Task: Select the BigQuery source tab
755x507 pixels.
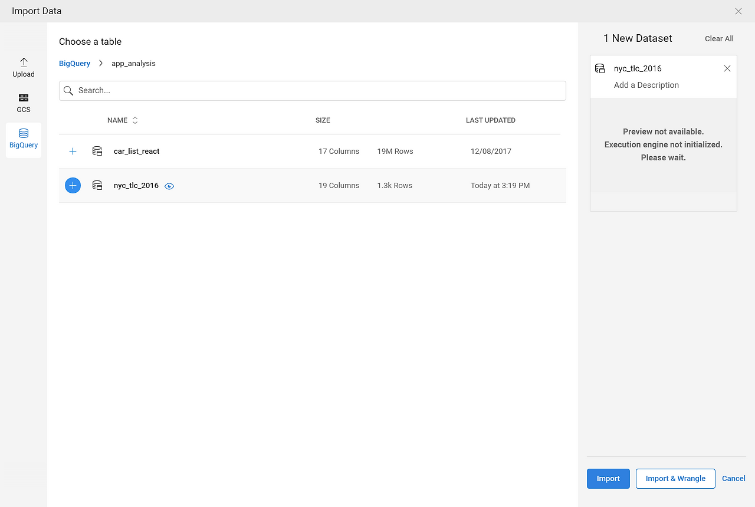Action: [24, 139]
